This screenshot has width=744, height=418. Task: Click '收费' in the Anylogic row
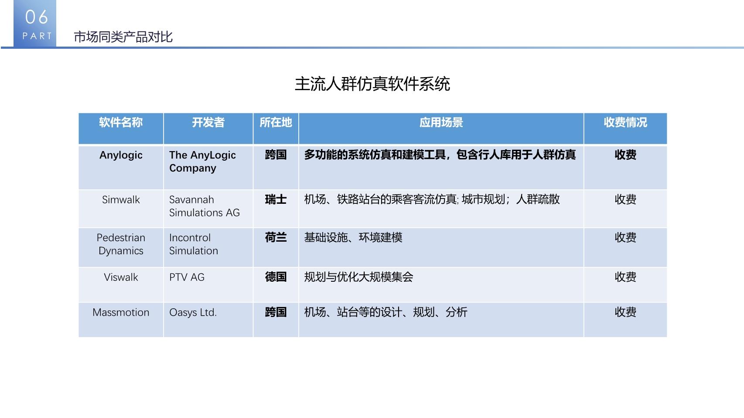point(625,167)
